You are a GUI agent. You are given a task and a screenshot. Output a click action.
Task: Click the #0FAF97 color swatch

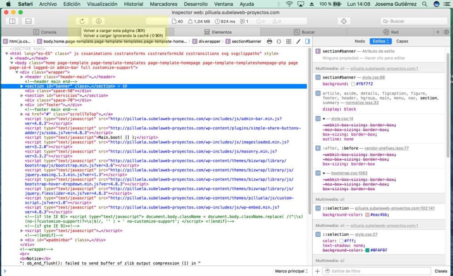point(368,250)
